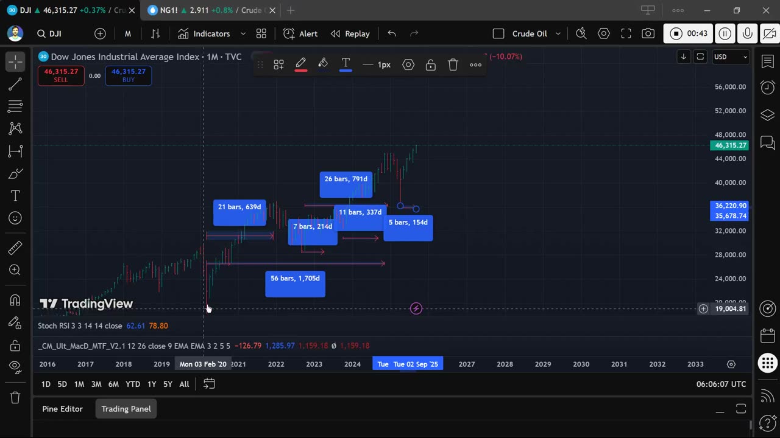This screenshot has height=438, width=780.
Task: Open drawing templates in floating toolbar
Action: [x=278, y=64]
